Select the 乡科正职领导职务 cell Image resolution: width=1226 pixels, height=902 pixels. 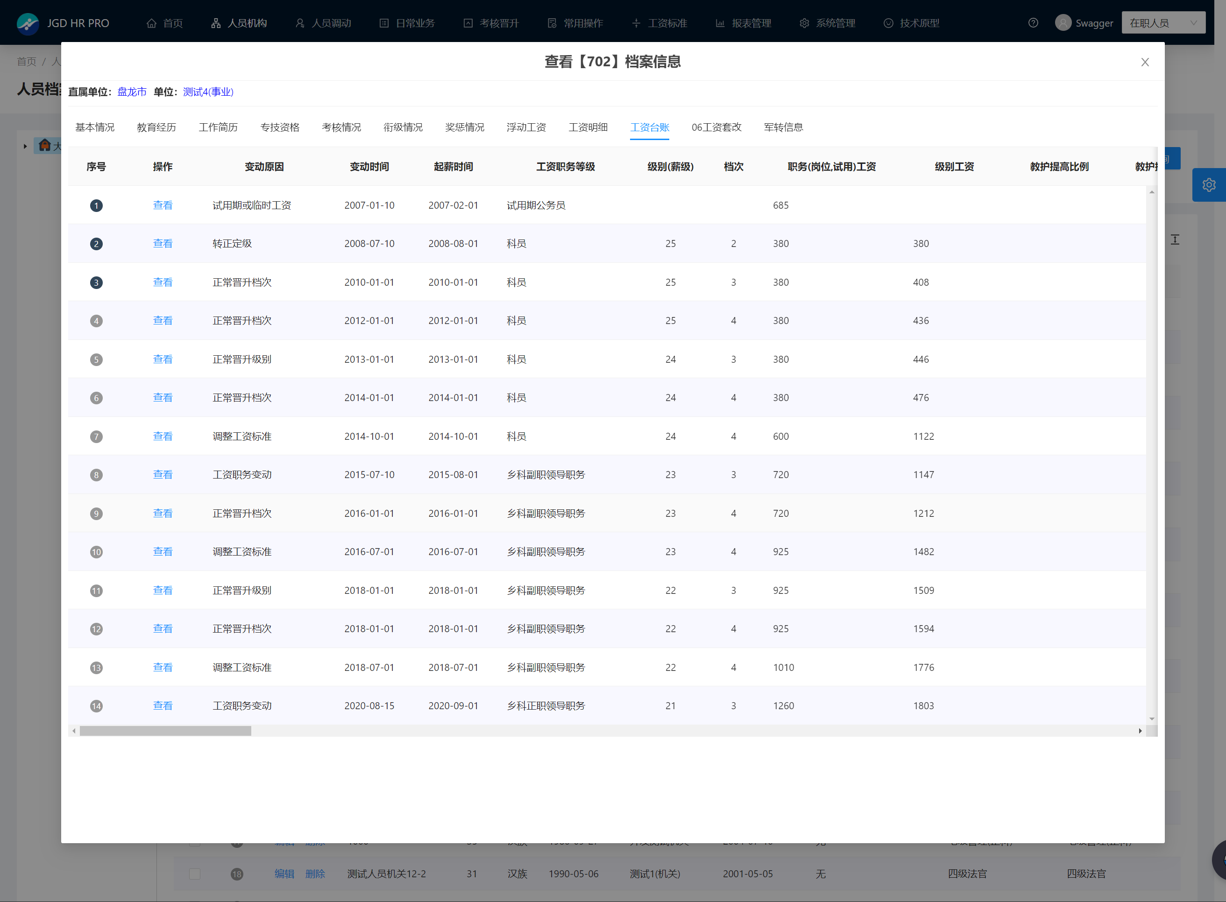coord(546,705)
